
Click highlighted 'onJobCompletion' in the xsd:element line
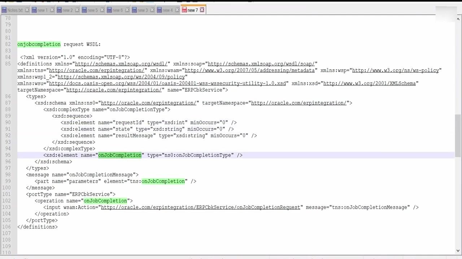[x=120, y=155]
